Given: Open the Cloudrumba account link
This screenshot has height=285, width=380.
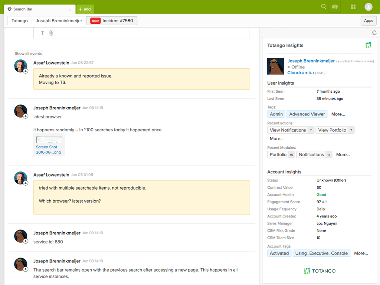Looking at the screenshot, I should pyautogui.click(x=300, y=73).
